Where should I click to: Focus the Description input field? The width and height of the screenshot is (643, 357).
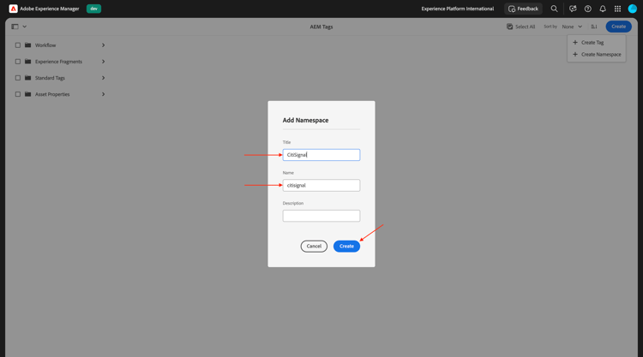click(x=321, y=216)
